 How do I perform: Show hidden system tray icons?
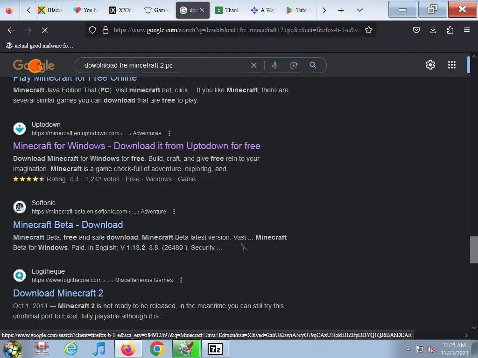408,349
